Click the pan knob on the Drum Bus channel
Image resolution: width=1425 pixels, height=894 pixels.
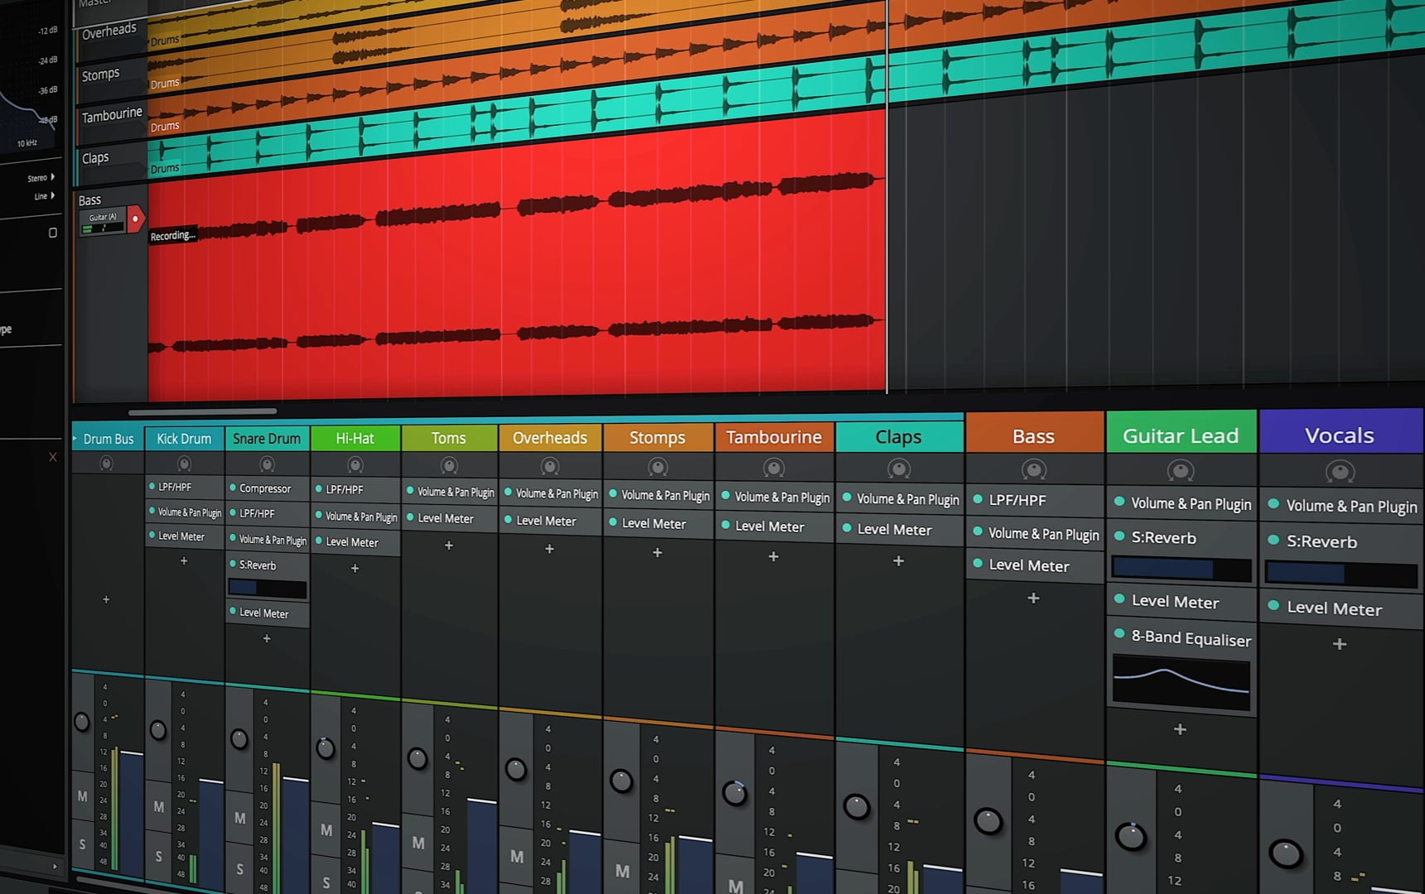[106, 464]
